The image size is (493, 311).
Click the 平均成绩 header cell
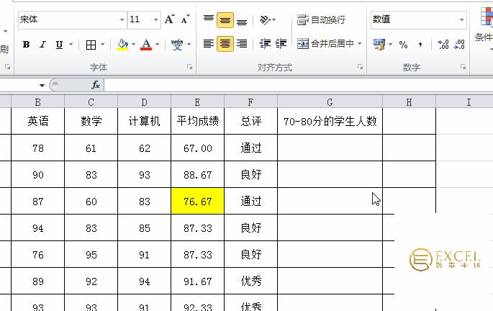[x=197, y=121]
